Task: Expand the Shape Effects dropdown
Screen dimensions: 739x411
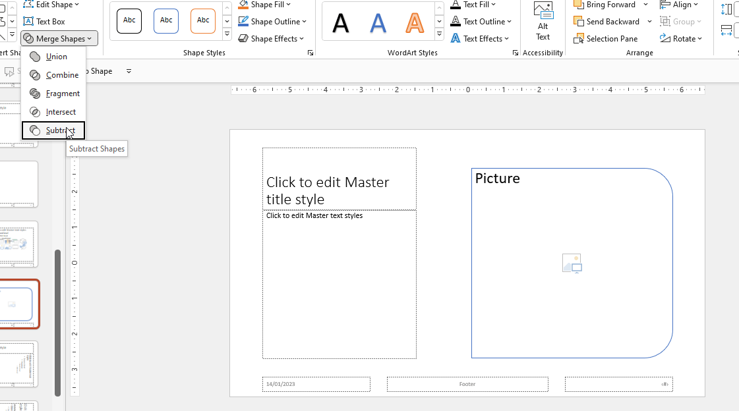Action: pos(271,39)
